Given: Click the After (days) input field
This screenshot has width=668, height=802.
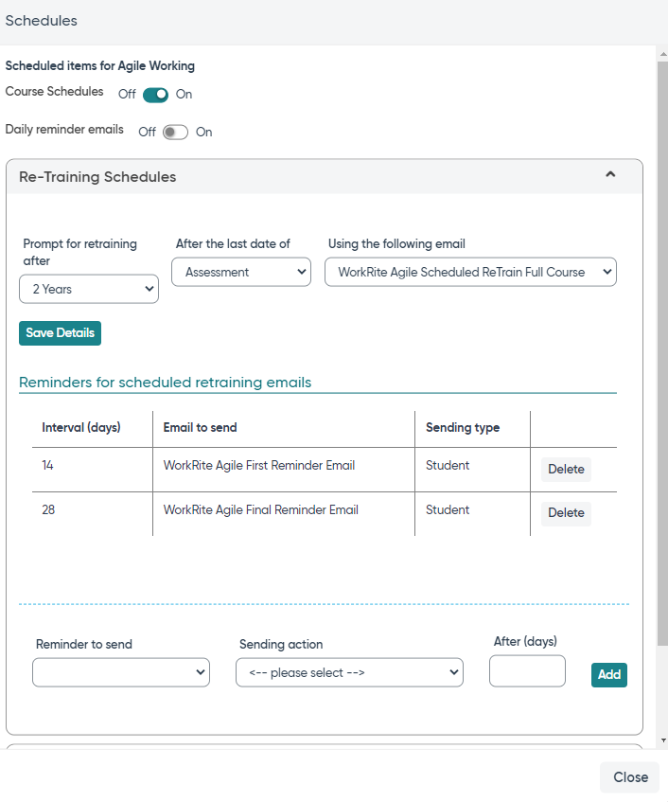Looking at the screenshot, I should 527,671.
